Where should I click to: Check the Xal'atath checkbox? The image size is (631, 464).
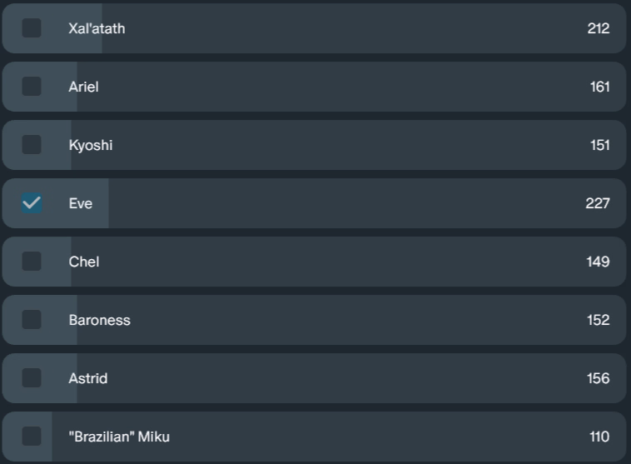pyautogui.click(x=32, y=28)
